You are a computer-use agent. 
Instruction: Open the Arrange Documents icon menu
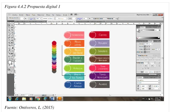[x=76, y=15]
